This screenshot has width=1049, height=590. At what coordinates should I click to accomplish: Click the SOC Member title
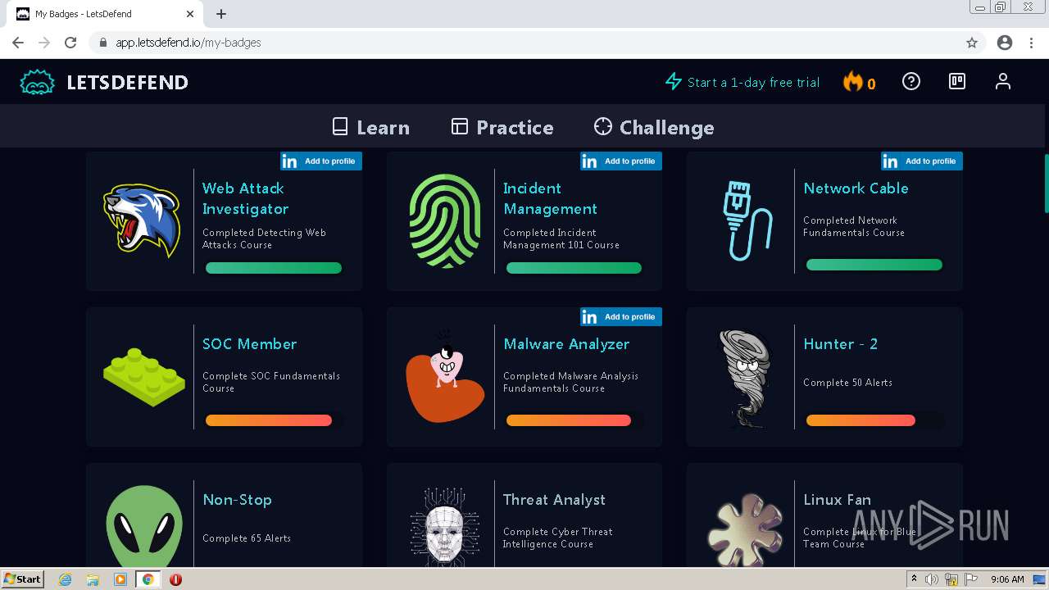tap(249, 344)
